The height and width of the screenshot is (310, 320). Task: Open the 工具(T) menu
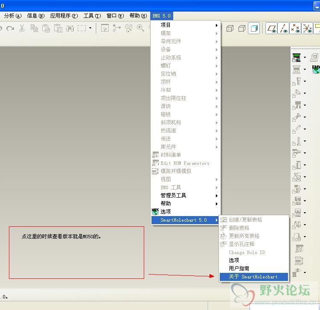92,16
